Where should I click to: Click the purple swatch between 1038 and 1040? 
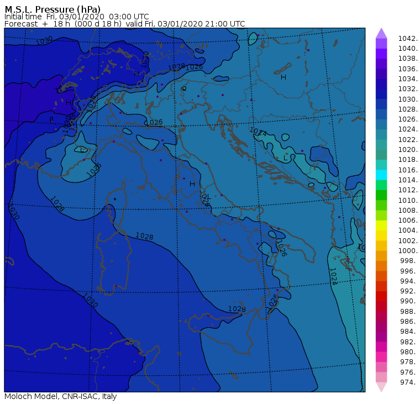click(x=381, y=54)
